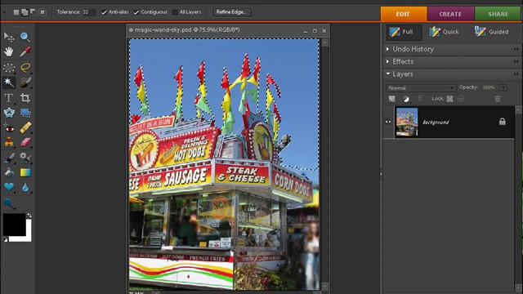523x294 pixels.
Task: Create a new layer in Layers panel
Action: (392, 99)
